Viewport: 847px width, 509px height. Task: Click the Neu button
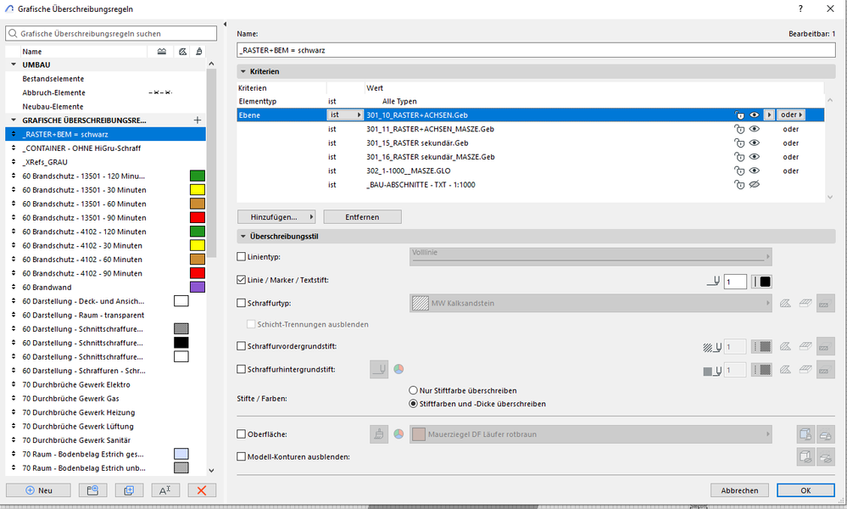point(38,490)
